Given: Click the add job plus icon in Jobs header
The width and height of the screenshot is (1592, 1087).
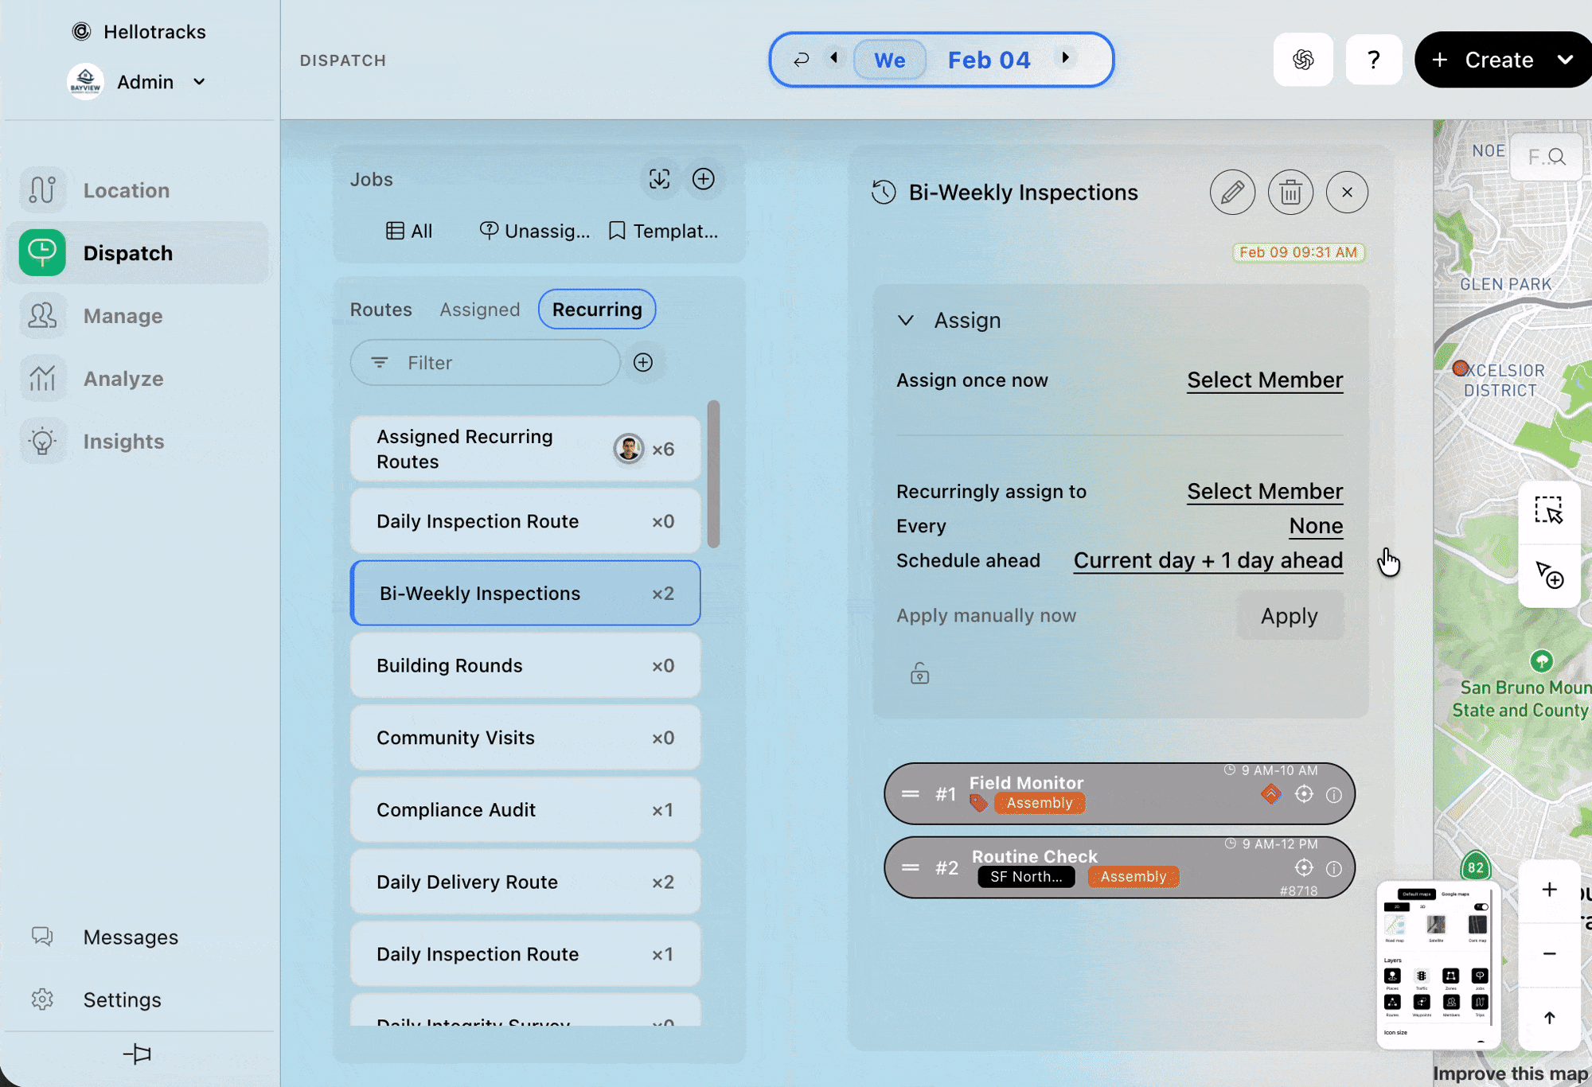Looking at the screenshot, I should coord(703,179).
